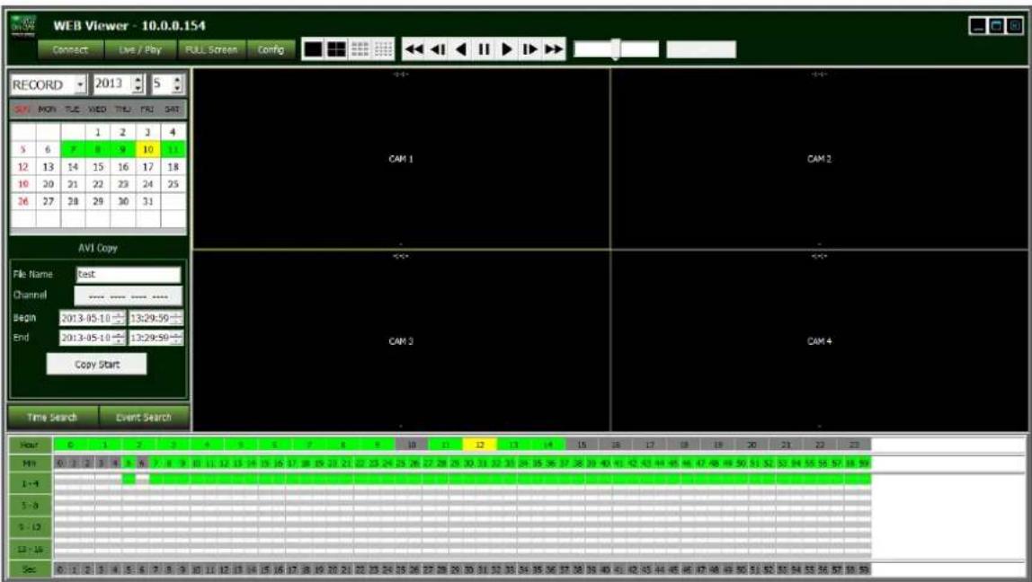Click the fast forward playback button
Image resolution: width=1032 pixels, height=582 pixels.
[x=554, y=49]
